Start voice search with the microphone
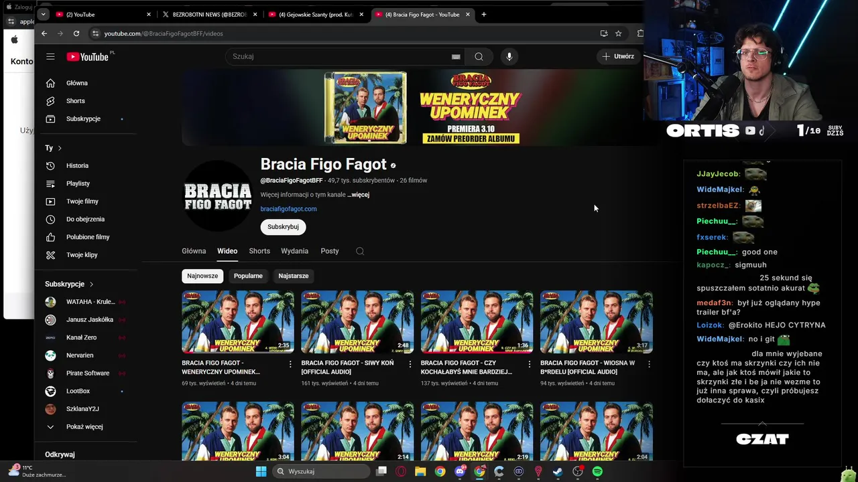The image size is (858, 482). (509, 57)
